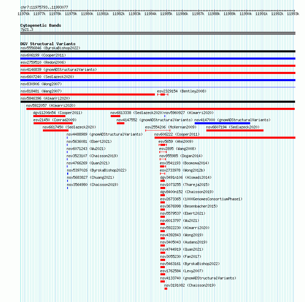The image size is (305, 302).
Task: Click nsv4133740 (gnomADStructuralVariants) label
Action: 198,278
